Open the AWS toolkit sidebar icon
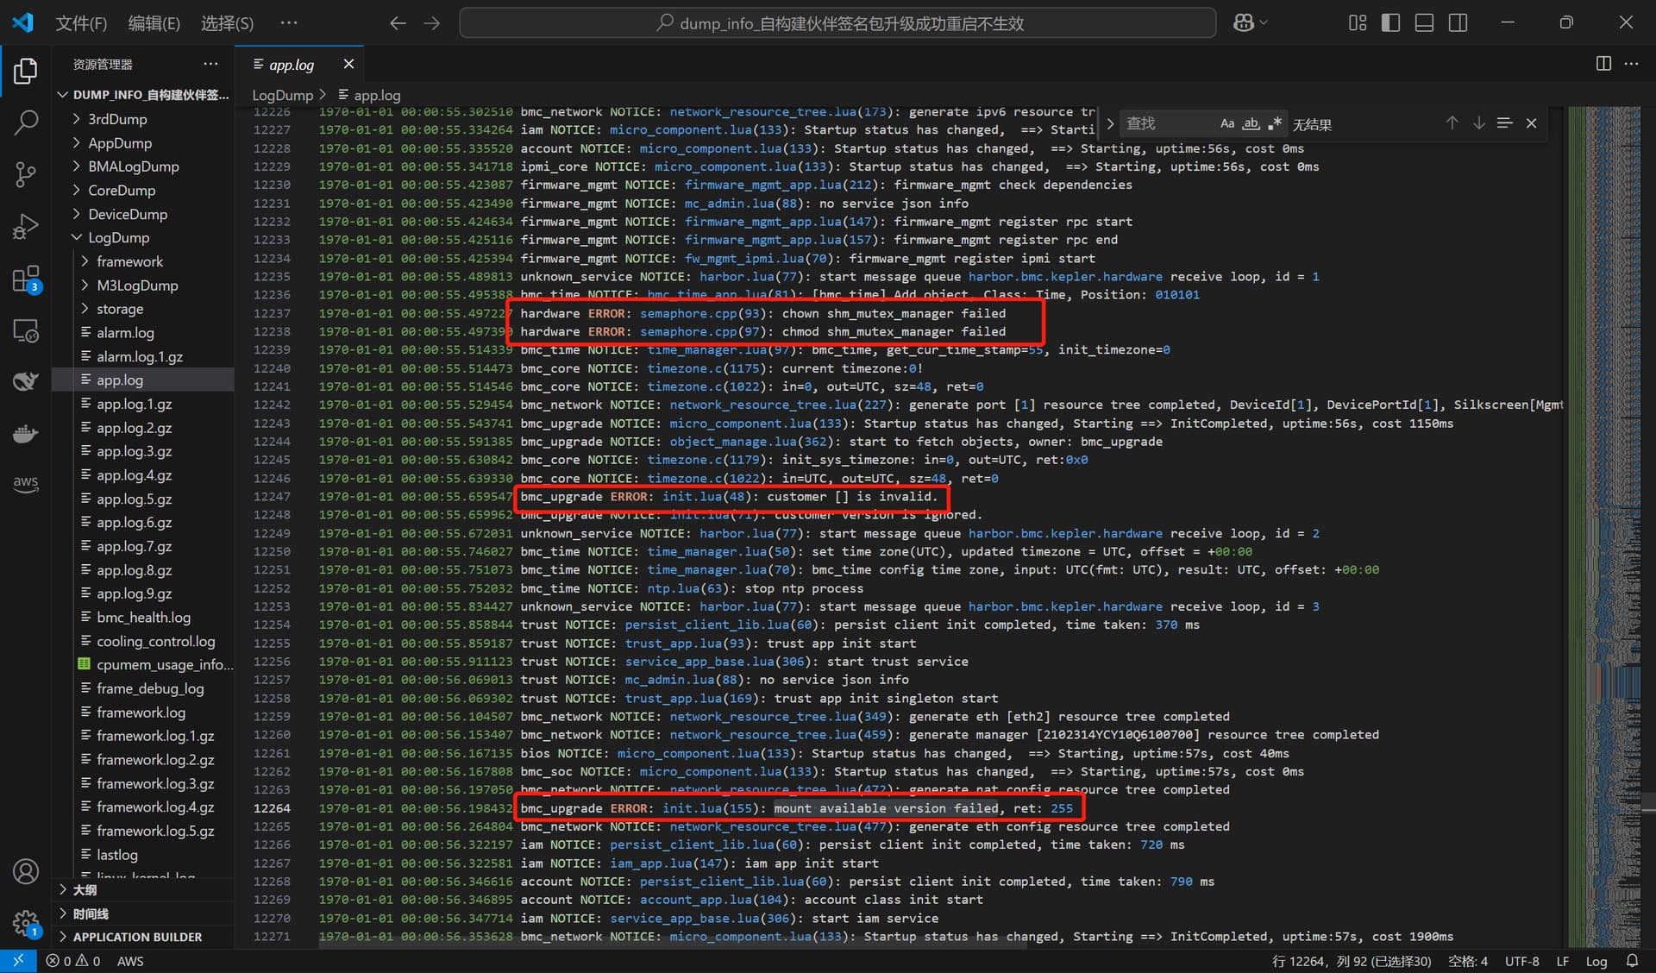This screenshot has height=973, width=1656. point(26,483)
